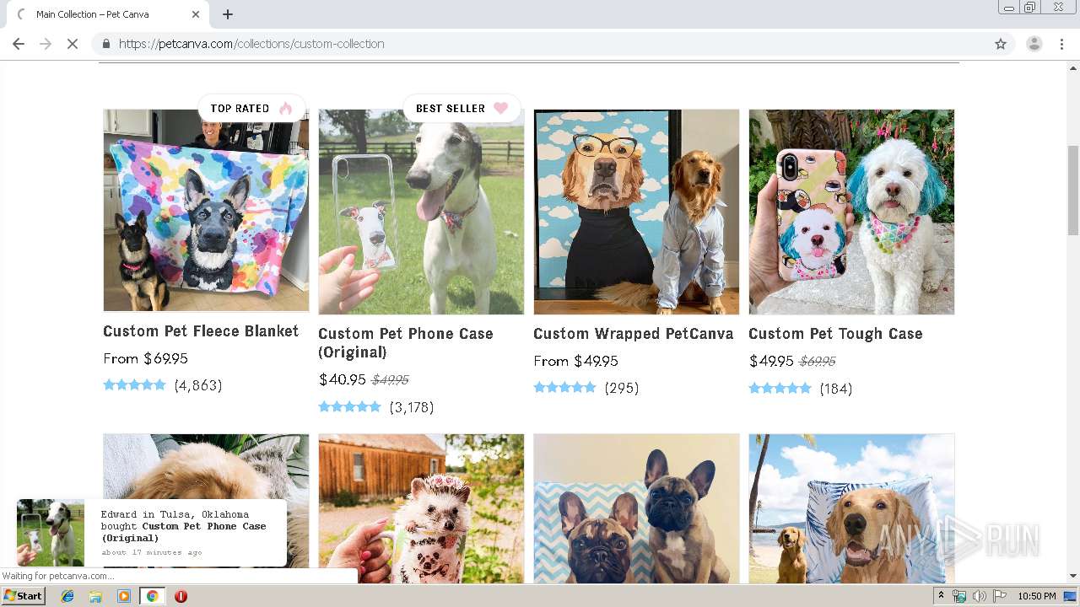
Task: Click the BEST SELLER badge
Action: click(x=462, y=108)
